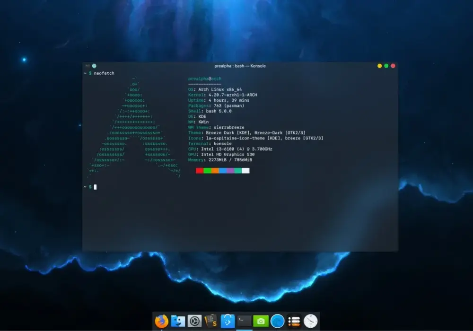
Task: Click the 'Memory: 2273MiB / 7856MiB' line
Action: 220,160
